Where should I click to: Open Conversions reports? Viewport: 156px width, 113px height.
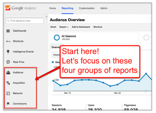(x=20, y=104)
